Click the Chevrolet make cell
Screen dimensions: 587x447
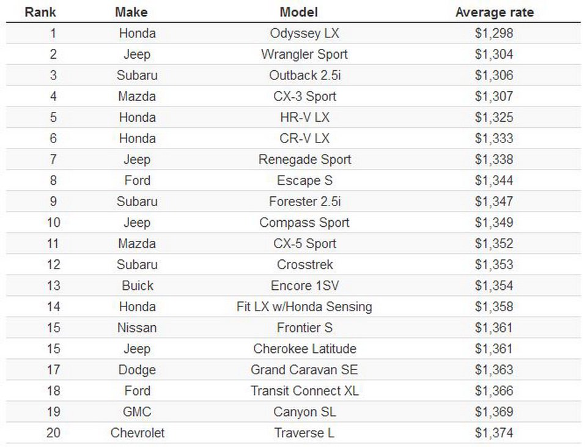tap(137, 433)
